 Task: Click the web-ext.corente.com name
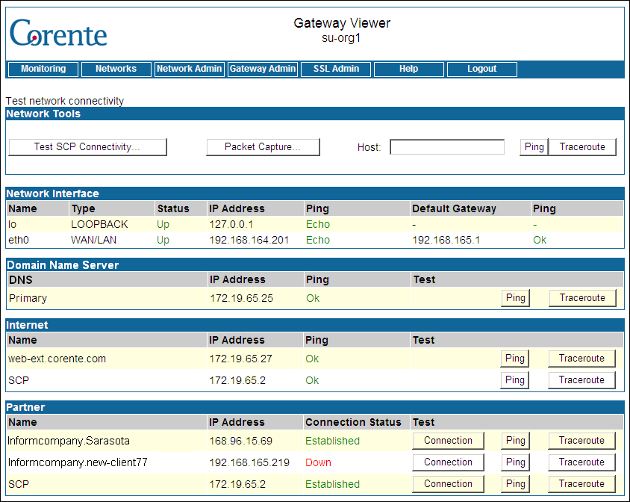coord(57,359)
